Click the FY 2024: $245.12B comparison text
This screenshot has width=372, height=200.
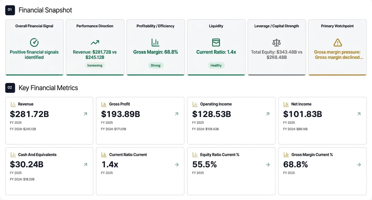(x=23, y=129)
